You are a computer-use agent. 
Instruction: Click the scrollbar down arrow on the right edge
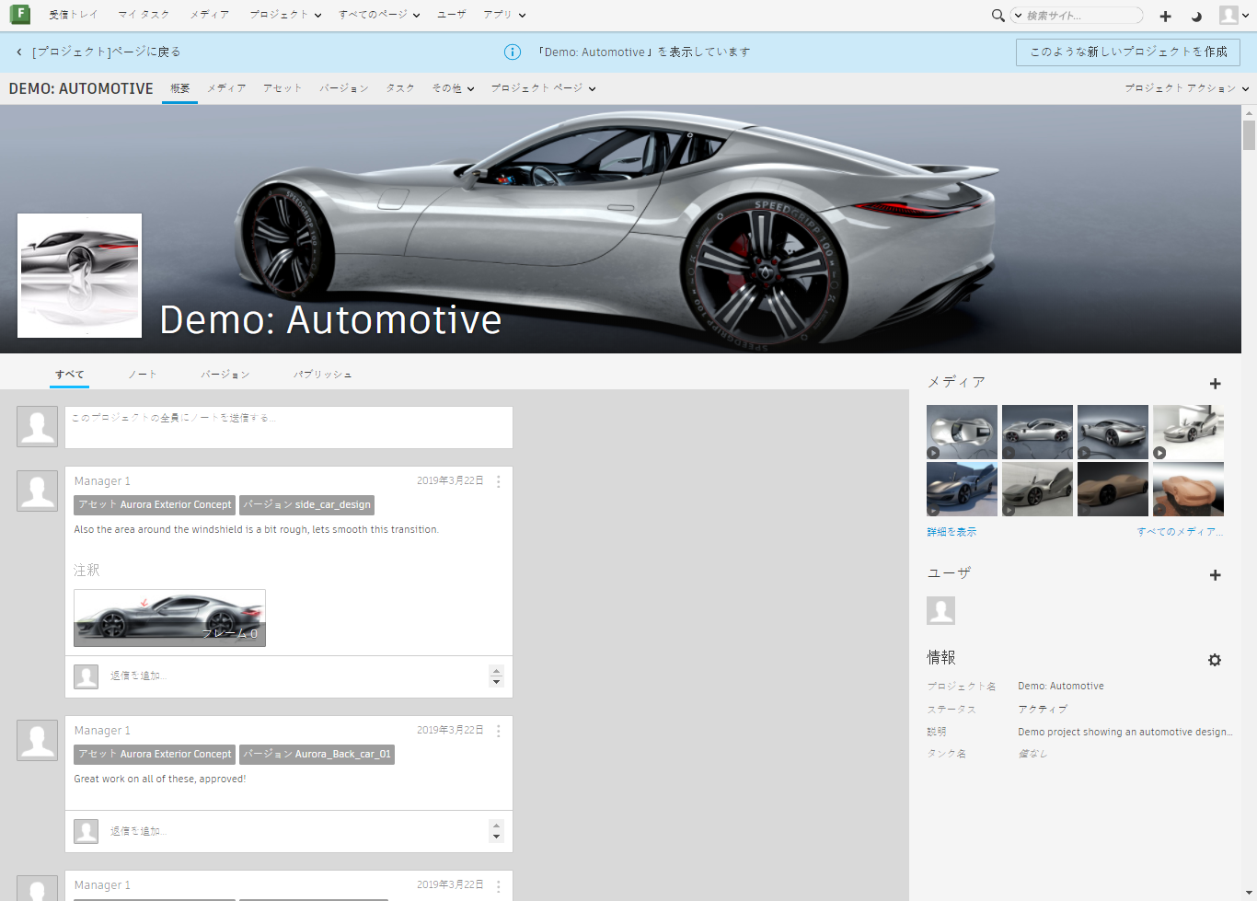point(1250,893)
